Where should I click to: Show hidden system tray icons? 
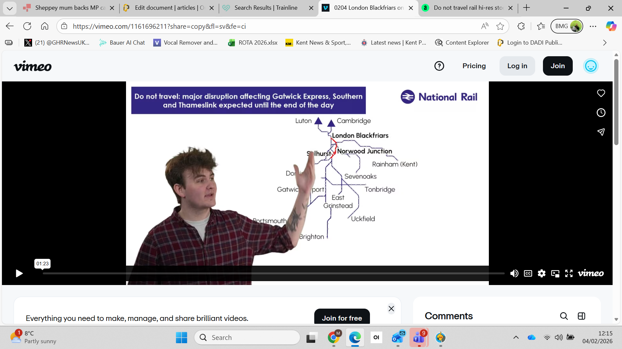(x=516, y=337)
